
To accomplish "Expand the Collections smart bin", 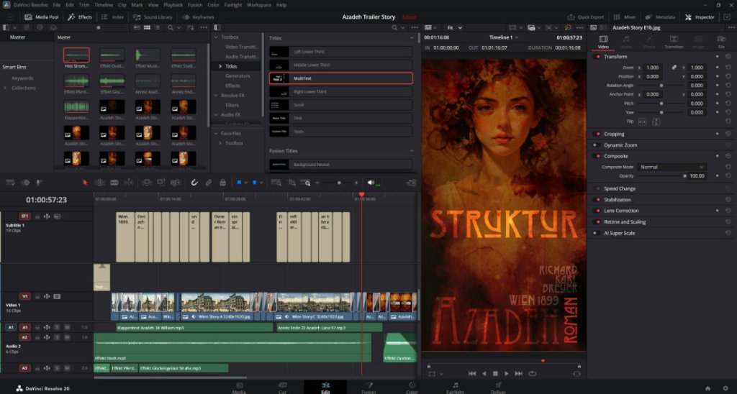I will coord(6,88).
